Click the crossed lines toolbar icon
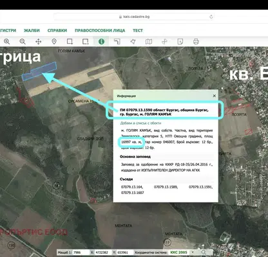Image resolution: width=268 pixels, height=257 pixels. pyautogui.click(x=164, y=41)
